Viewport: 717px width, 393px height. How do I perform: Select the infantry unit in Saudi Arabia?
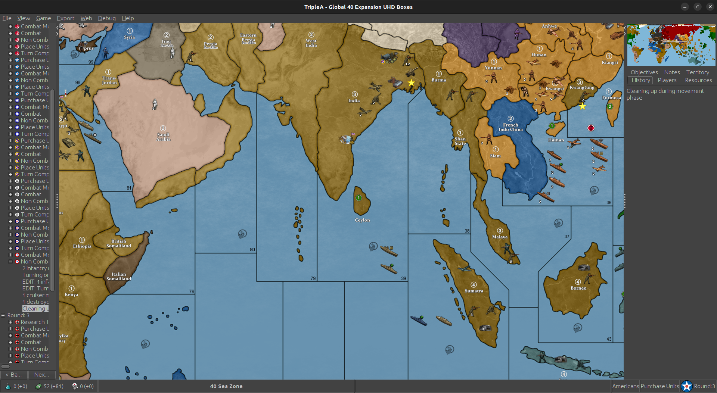click(x=155, y=103)
